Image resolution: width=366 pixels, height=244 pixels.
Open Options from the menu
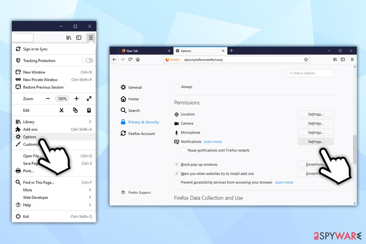coord(54,137)
